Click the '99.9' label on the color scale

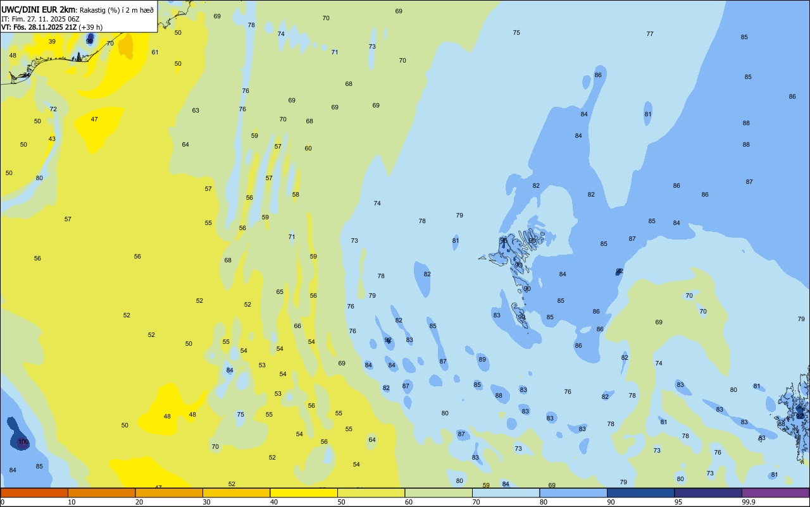pyautogui.click(x=748, y=502)
